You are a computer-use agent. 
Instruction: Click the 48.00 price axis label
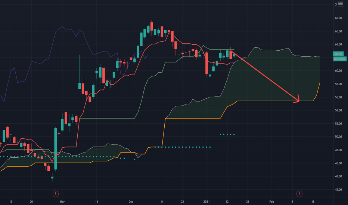click(x=338, y=150)
